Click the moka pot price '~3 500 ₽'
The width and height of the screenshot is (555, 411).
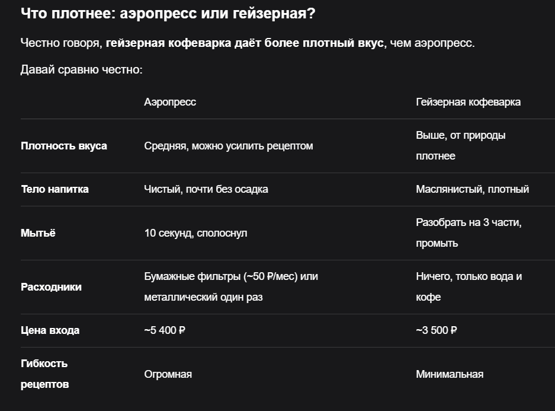click(437, 330)
